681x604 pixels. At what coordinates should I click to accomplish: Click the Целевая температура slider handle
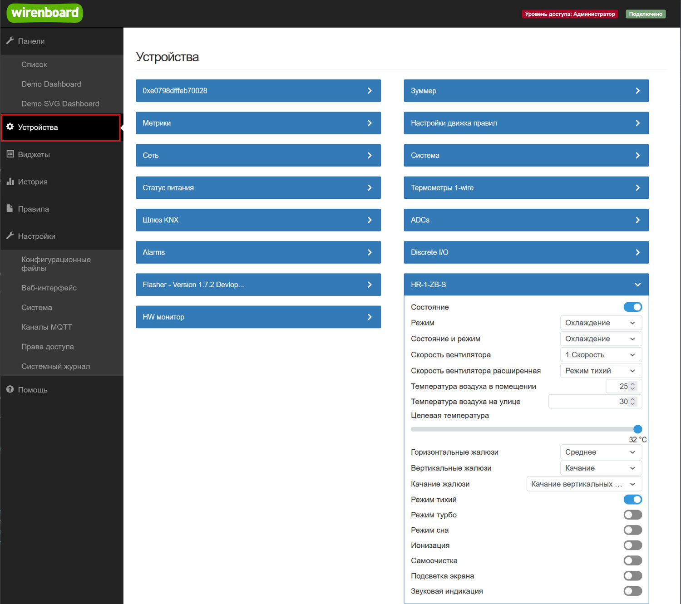[x=637, y=429]
